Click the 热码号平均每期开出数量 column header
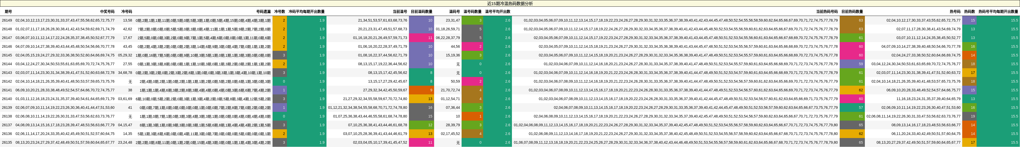 coord(998,12)
